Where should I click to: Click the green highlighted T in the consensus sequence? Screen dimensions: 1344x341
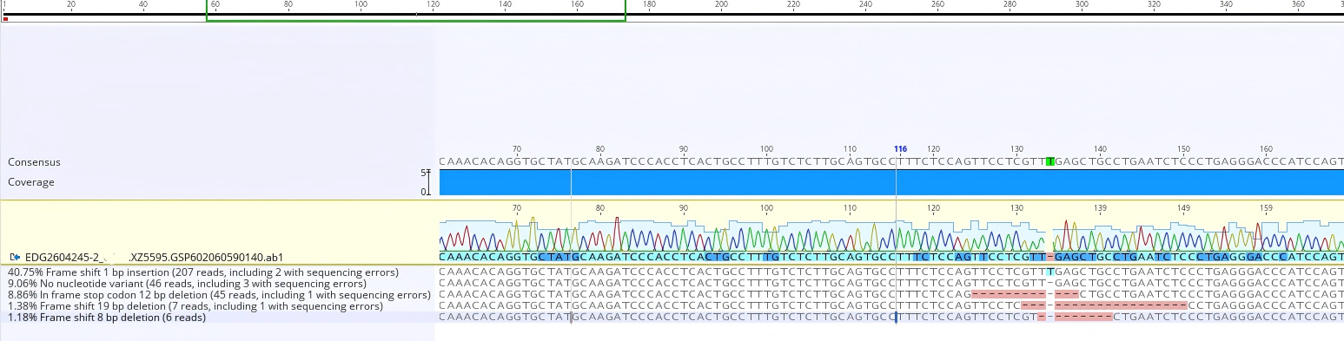click(1050, 161)
